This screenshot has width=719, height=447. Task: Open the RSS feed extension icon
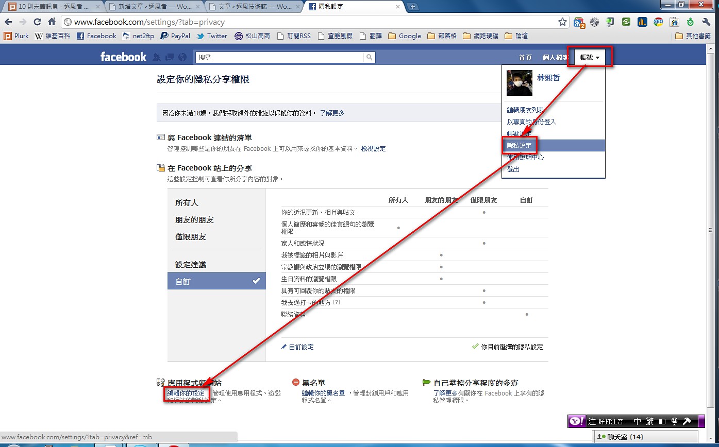coord(580,22)
